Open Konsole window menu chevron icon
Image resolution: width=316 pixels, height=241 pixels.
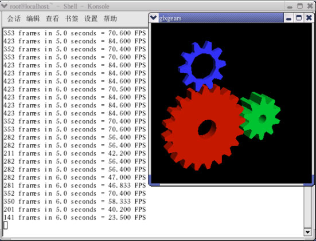tap(4, 6)
